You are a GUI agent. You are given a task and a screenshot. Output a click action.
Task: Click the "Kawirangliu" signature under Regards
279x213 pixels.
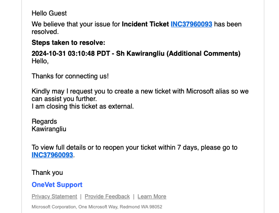[49, 129]
